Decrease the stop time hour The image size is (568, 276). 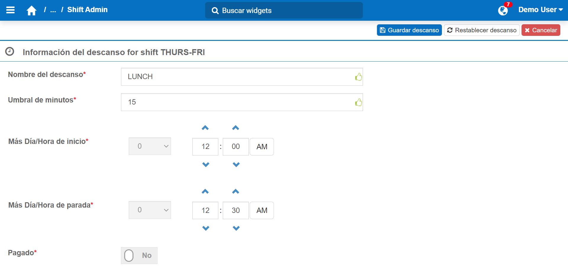point(206,228)
